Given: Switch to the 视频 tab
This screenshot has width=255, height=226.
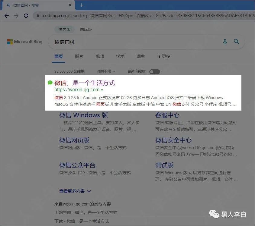Looking at the screenshot, I should (x=100, y=56).
